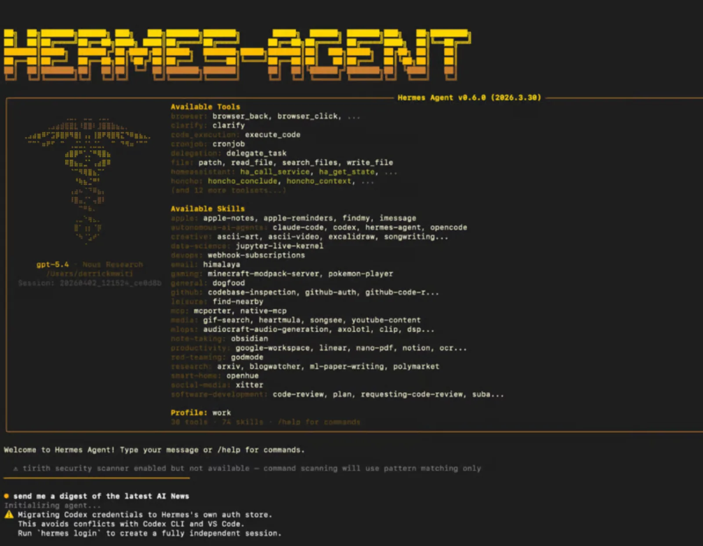Image resolution: width=703 pixels, height=546 pixels.
Task: Select the "google-workspace" skill
Action: click(272, 348)
